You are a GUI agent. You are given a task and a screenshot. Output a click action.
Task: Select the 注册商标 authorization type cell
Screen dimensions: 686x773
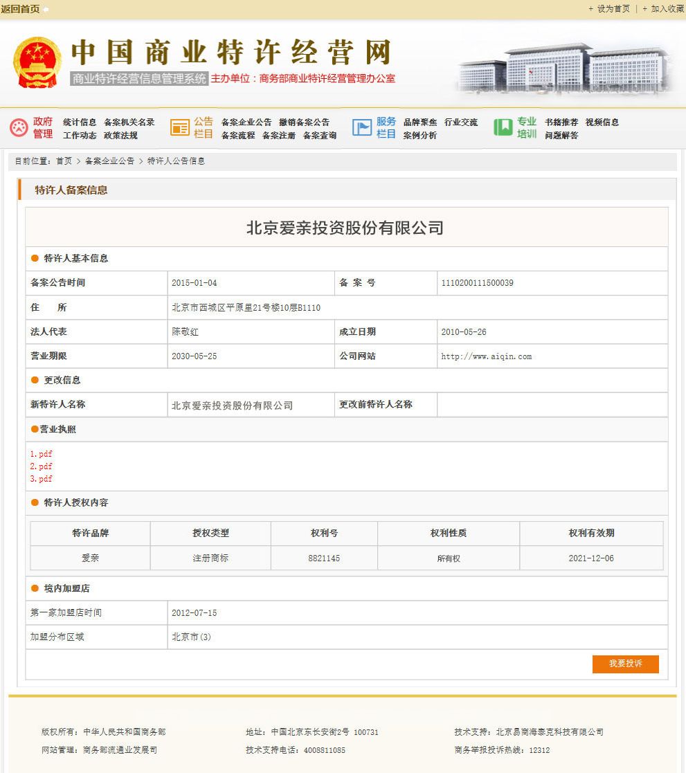210,558
